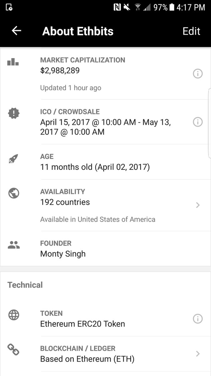
Task: Show info about Token type
Action: [198, 319]
